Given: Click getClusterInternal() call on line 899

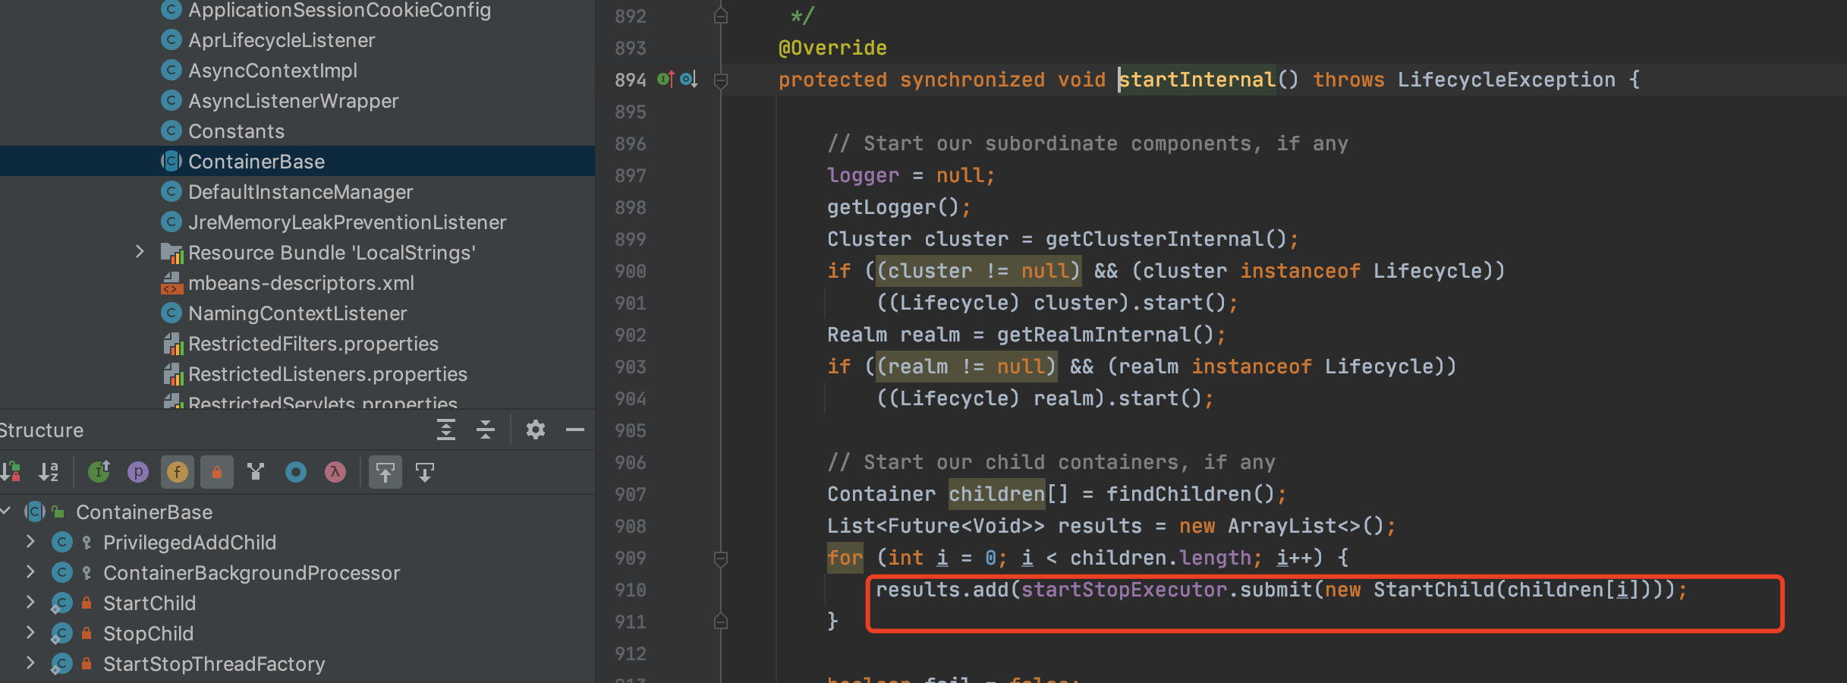Looking at the screenshot, I should (x=1166, y=239).
